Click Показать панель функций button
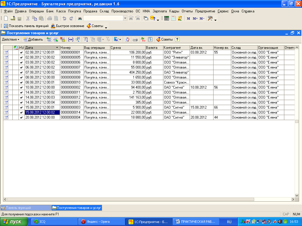This screenshot has height=226, width=302. pyautogui.click(x=26, y=26)
